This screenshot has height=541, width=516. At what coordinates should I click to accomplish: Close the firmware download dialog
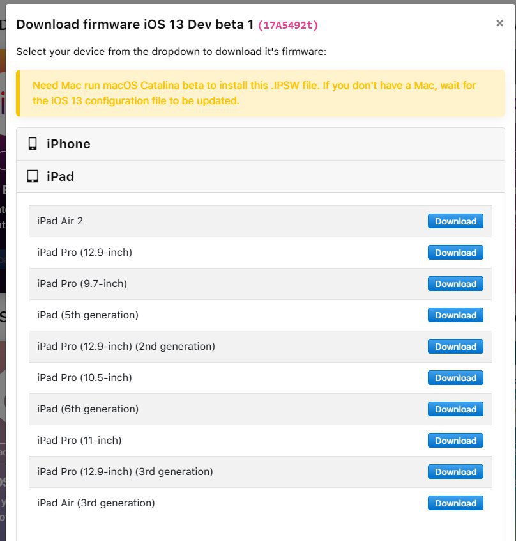(499, 24)
